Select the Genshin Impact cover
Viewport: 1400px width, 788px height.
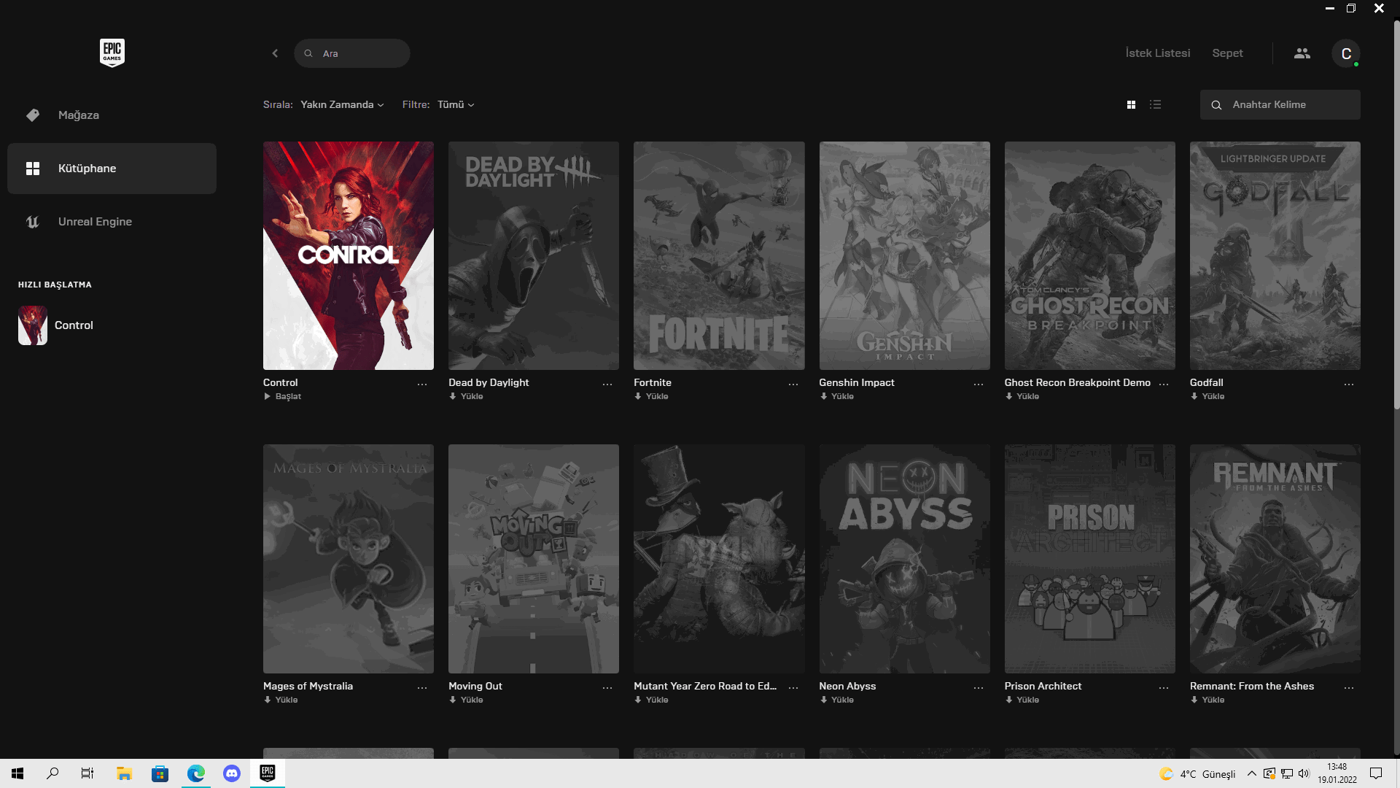(905, 256)
